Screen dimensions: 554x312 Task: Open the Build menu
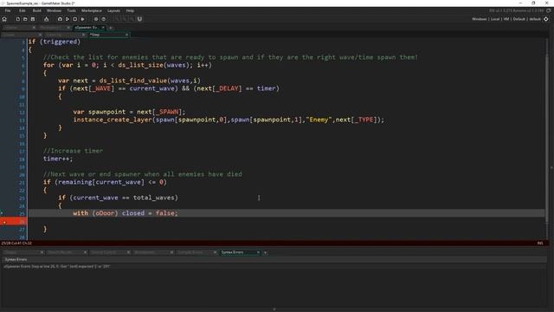point(36,10)
